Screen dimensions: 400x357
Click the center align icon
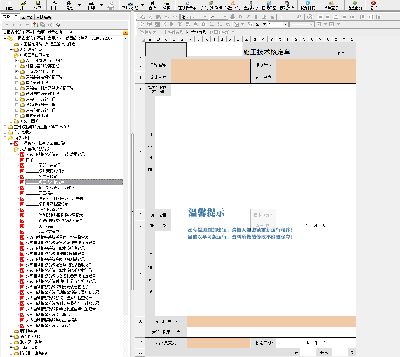pos(336,17)
